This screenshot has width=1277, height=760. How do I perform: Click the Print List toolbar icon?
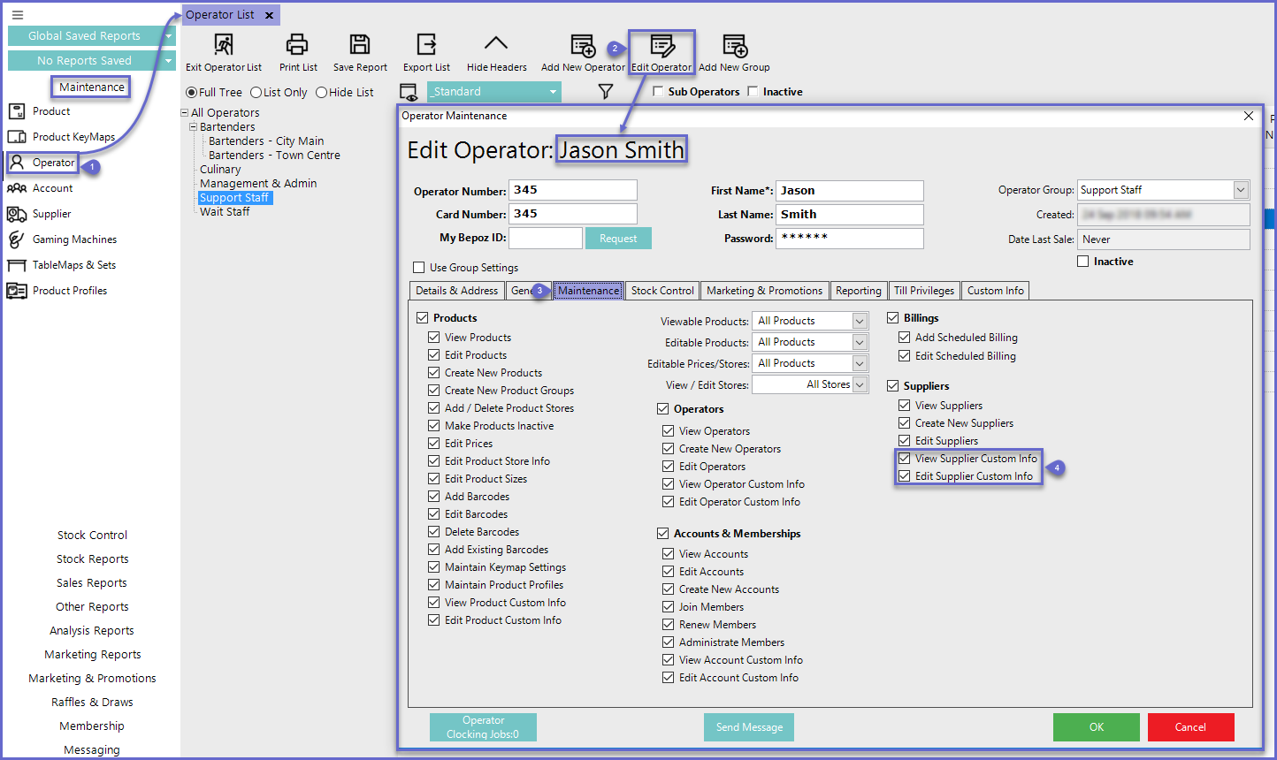[298, 45]
